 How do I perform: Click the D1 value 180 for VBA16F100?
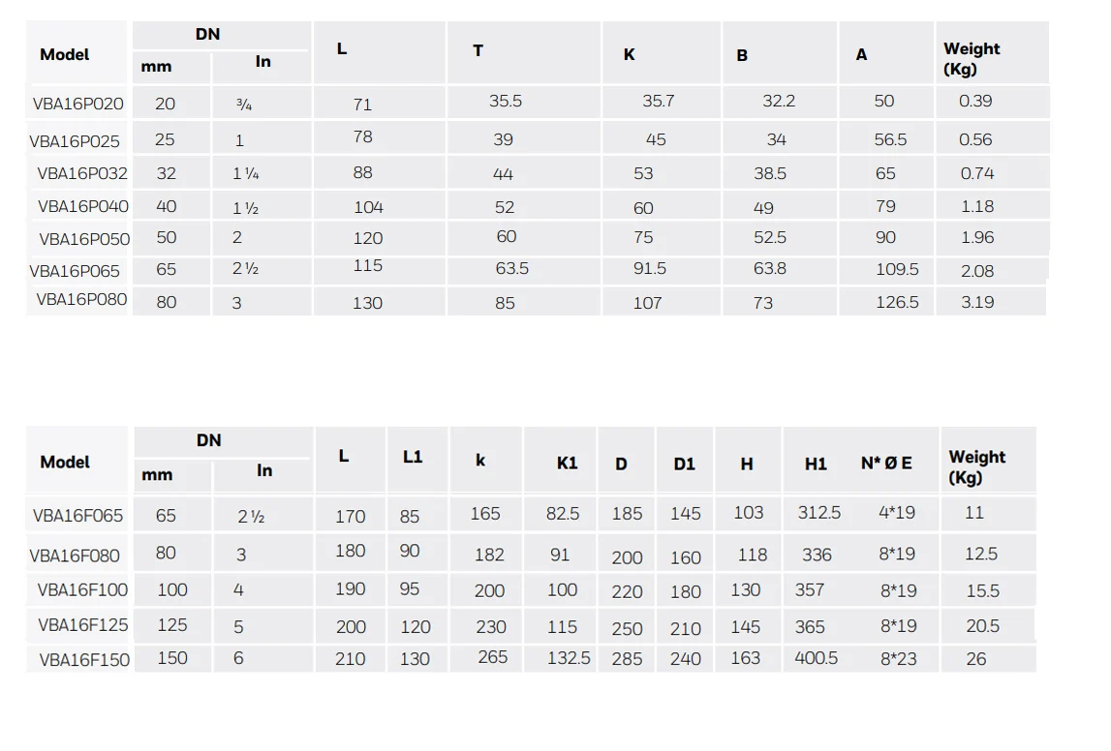click(x=686, y=591)
